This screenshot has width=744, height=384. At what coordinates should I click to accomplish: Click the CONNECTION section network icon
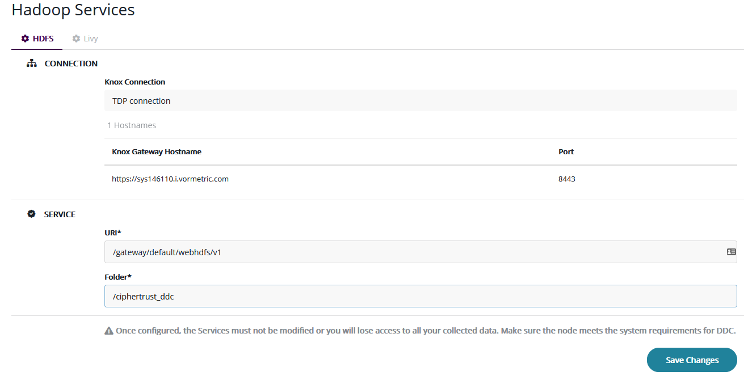[32, 64]
